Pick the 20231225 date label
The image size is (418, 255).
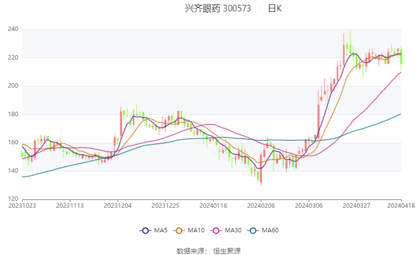[165, 205]
